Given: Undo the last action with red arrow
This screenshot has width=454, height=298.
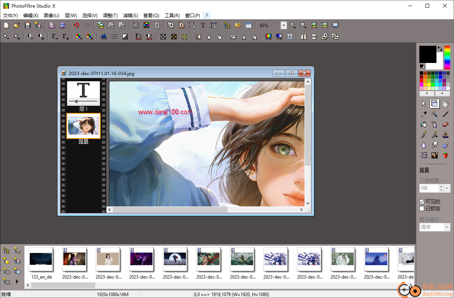Looking at the screenshot, I should tap(77, 26).
